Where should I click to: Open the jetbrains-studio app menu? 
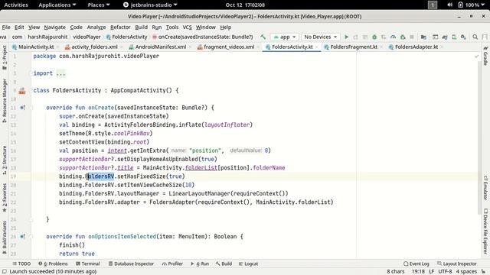click(x=150, y=5)
